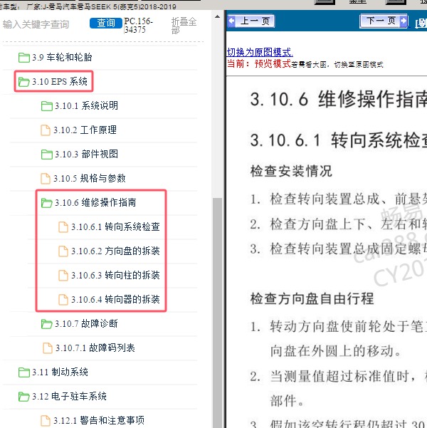Collapse 3.10.7 故障诊断 folder icon
This screenshot has width=427, height=428.
[x=47, y=324]
